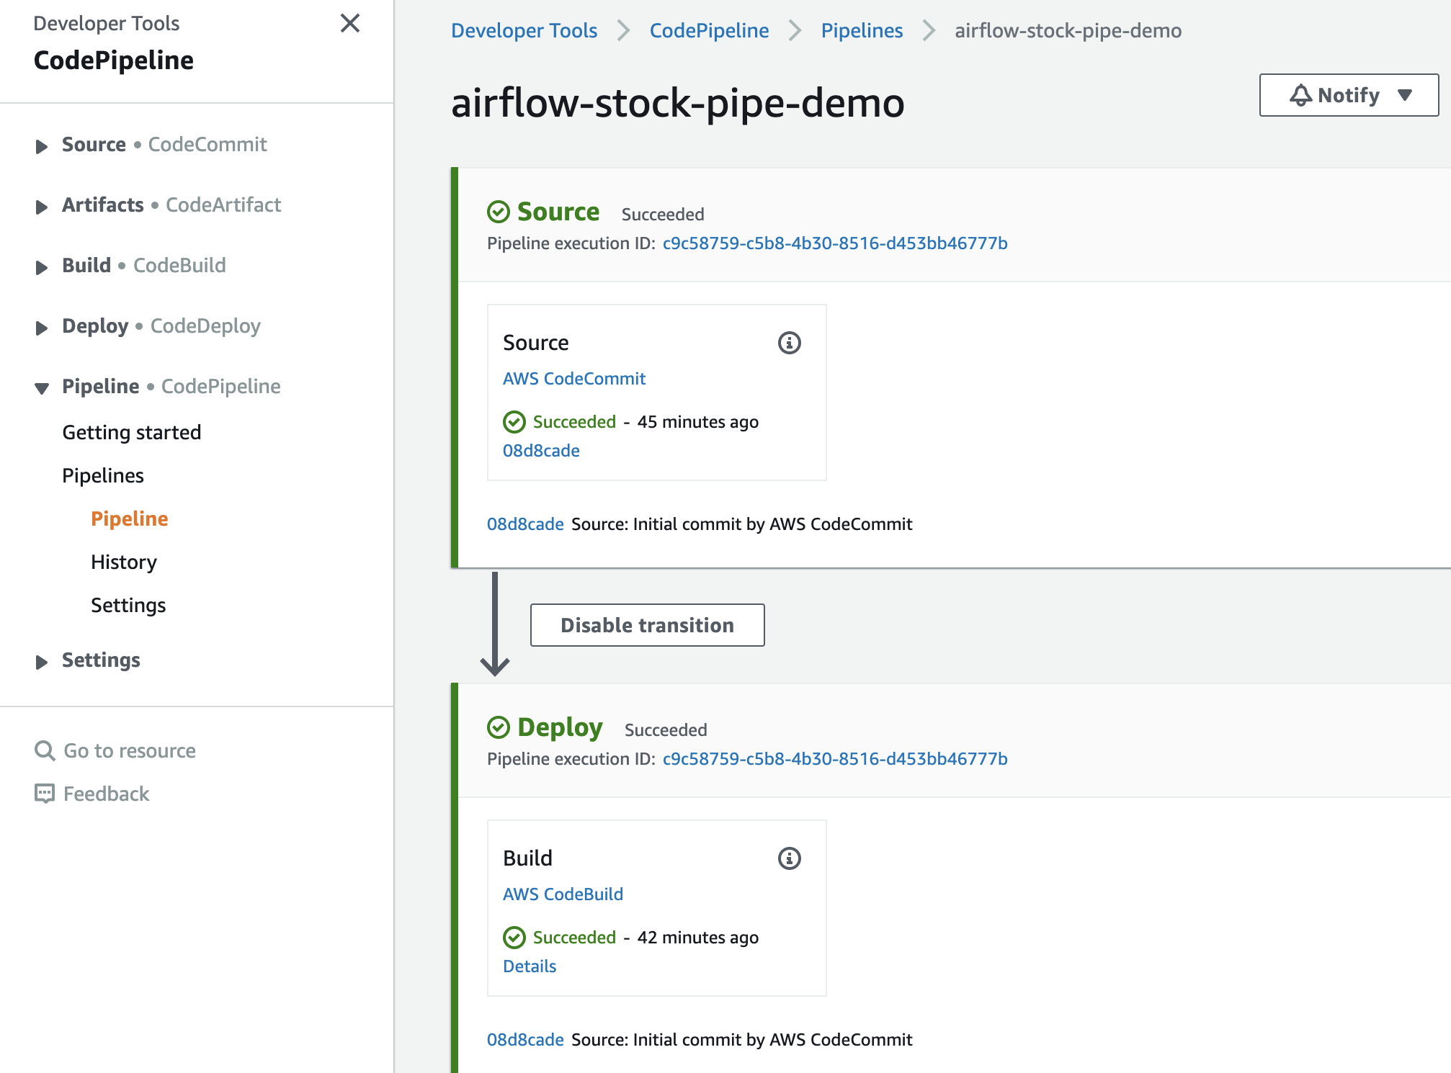Image resolution: width=1451 pixels, height=1073 pixels.
Task: Click the Deploy stage succeeded checkmark icon
Action: (499, 727)
